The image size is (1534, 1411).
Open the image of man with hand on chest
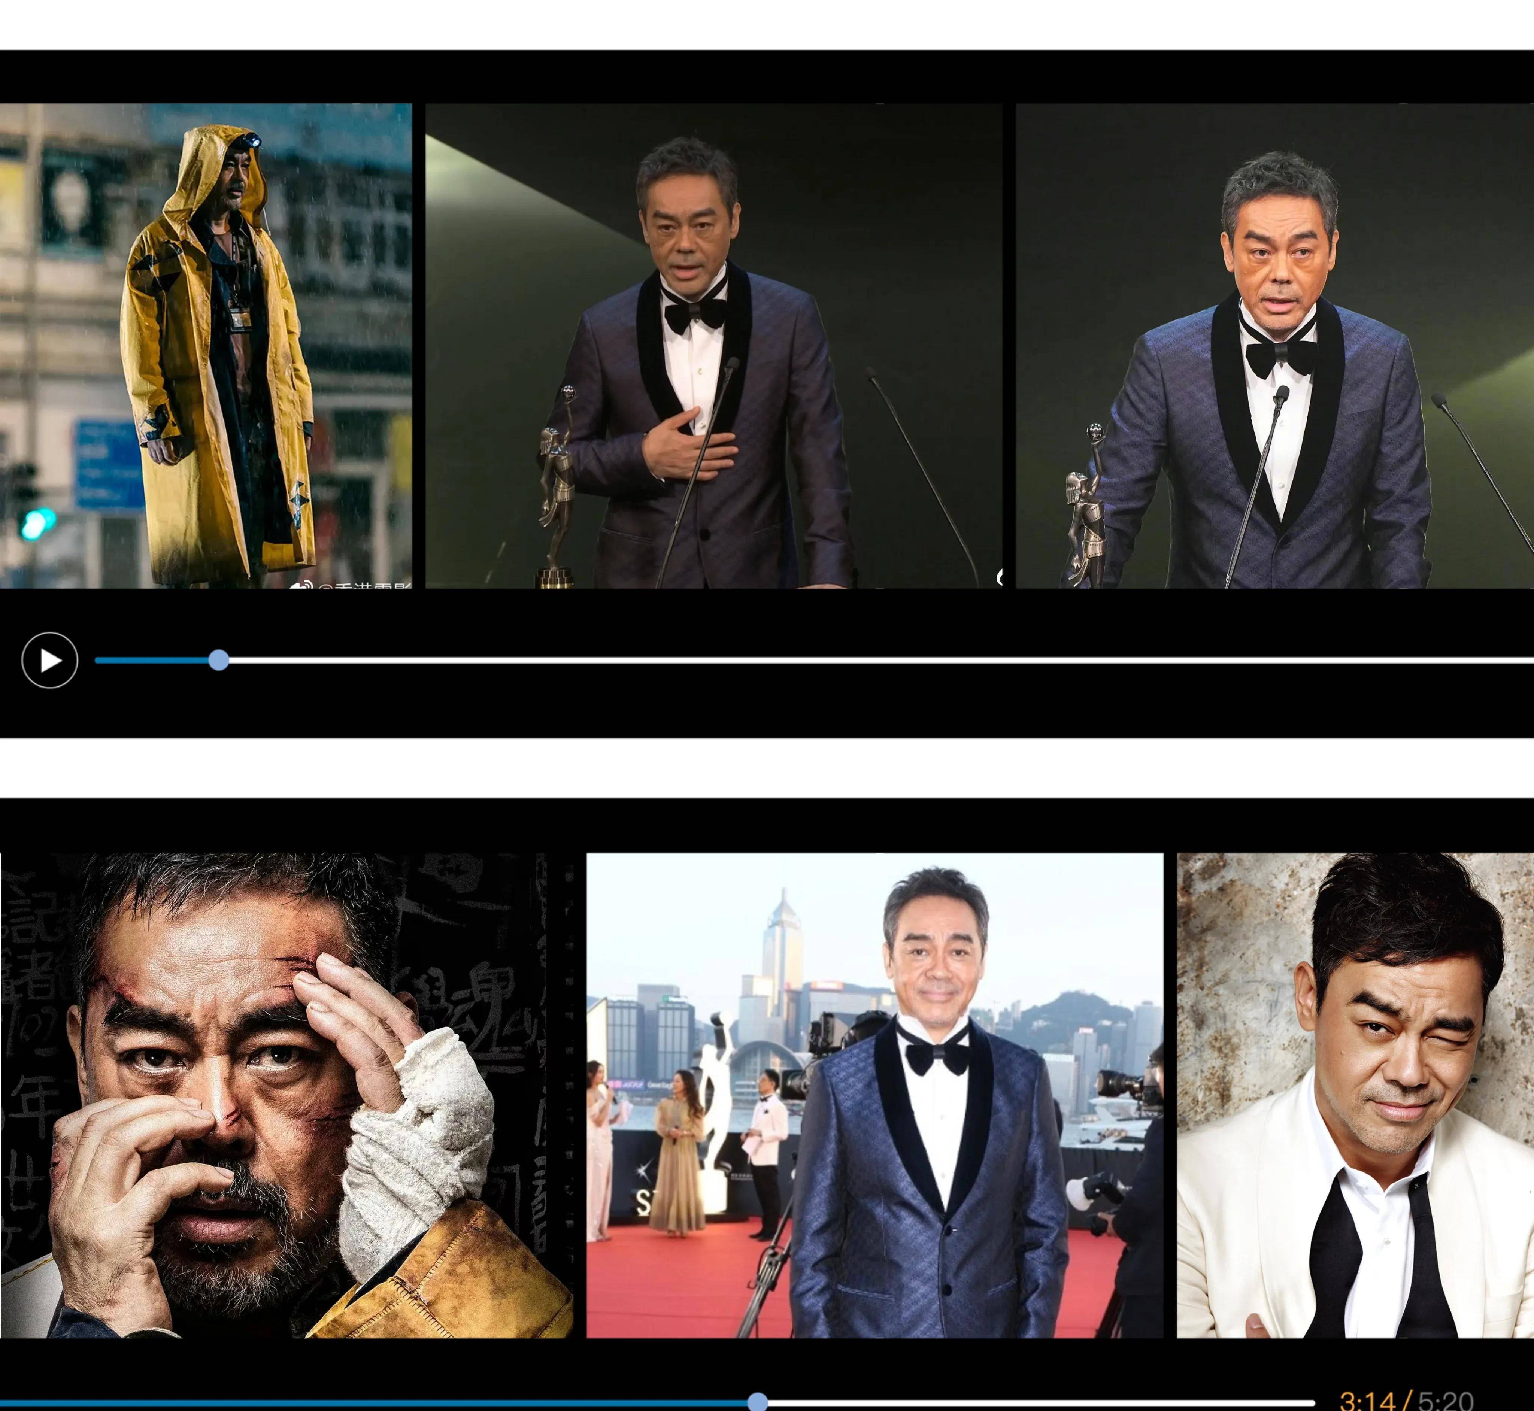pyautogui.click(x=714, y=346)
